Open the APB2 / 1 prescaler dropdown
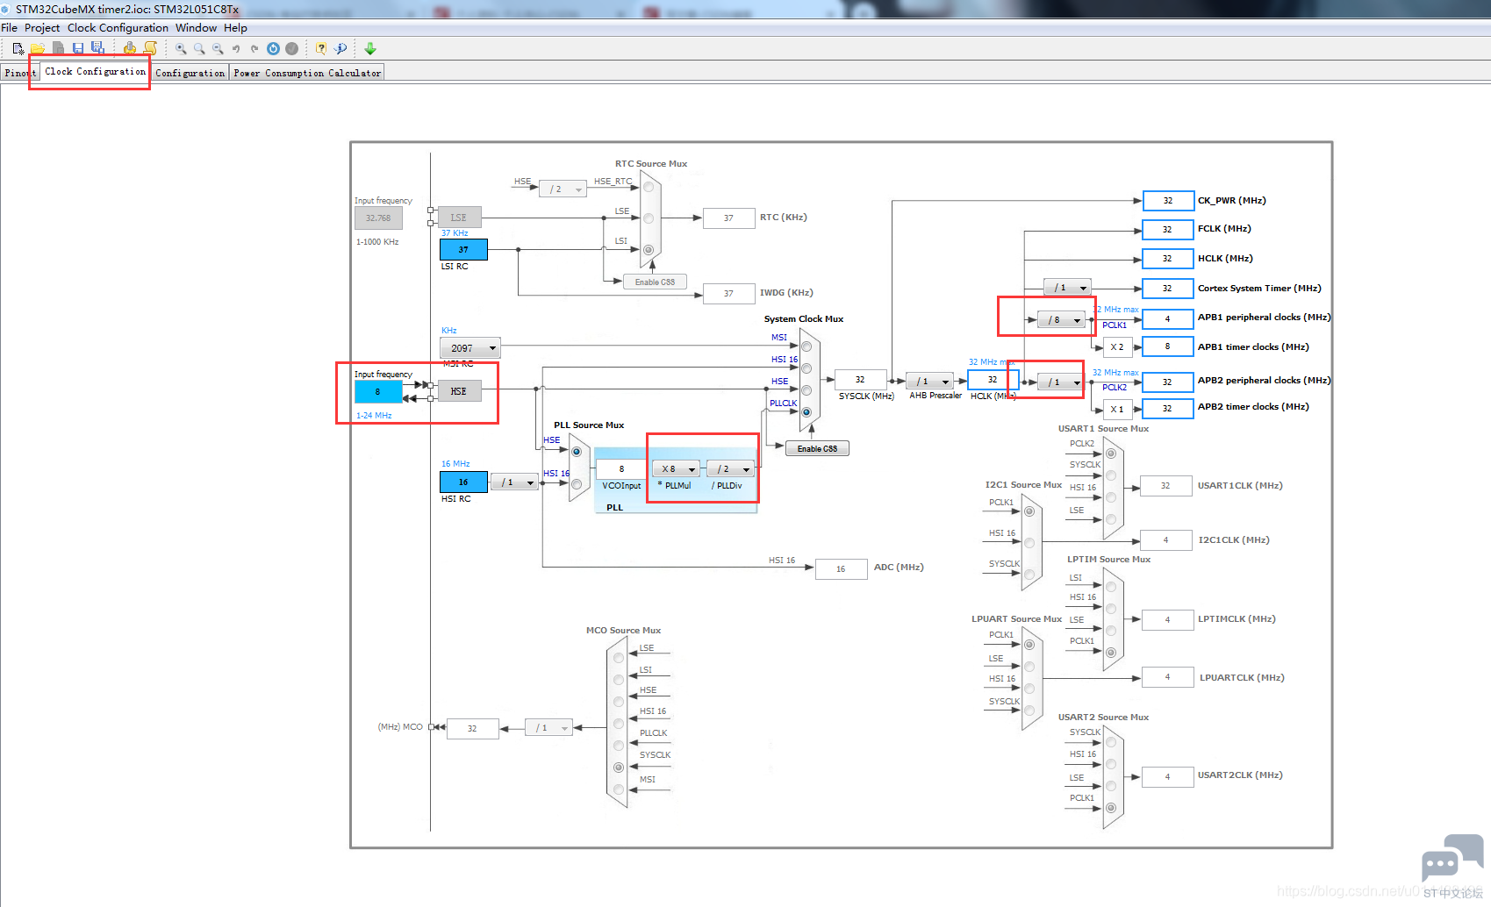The image size is (1491, 907). 1062,382
